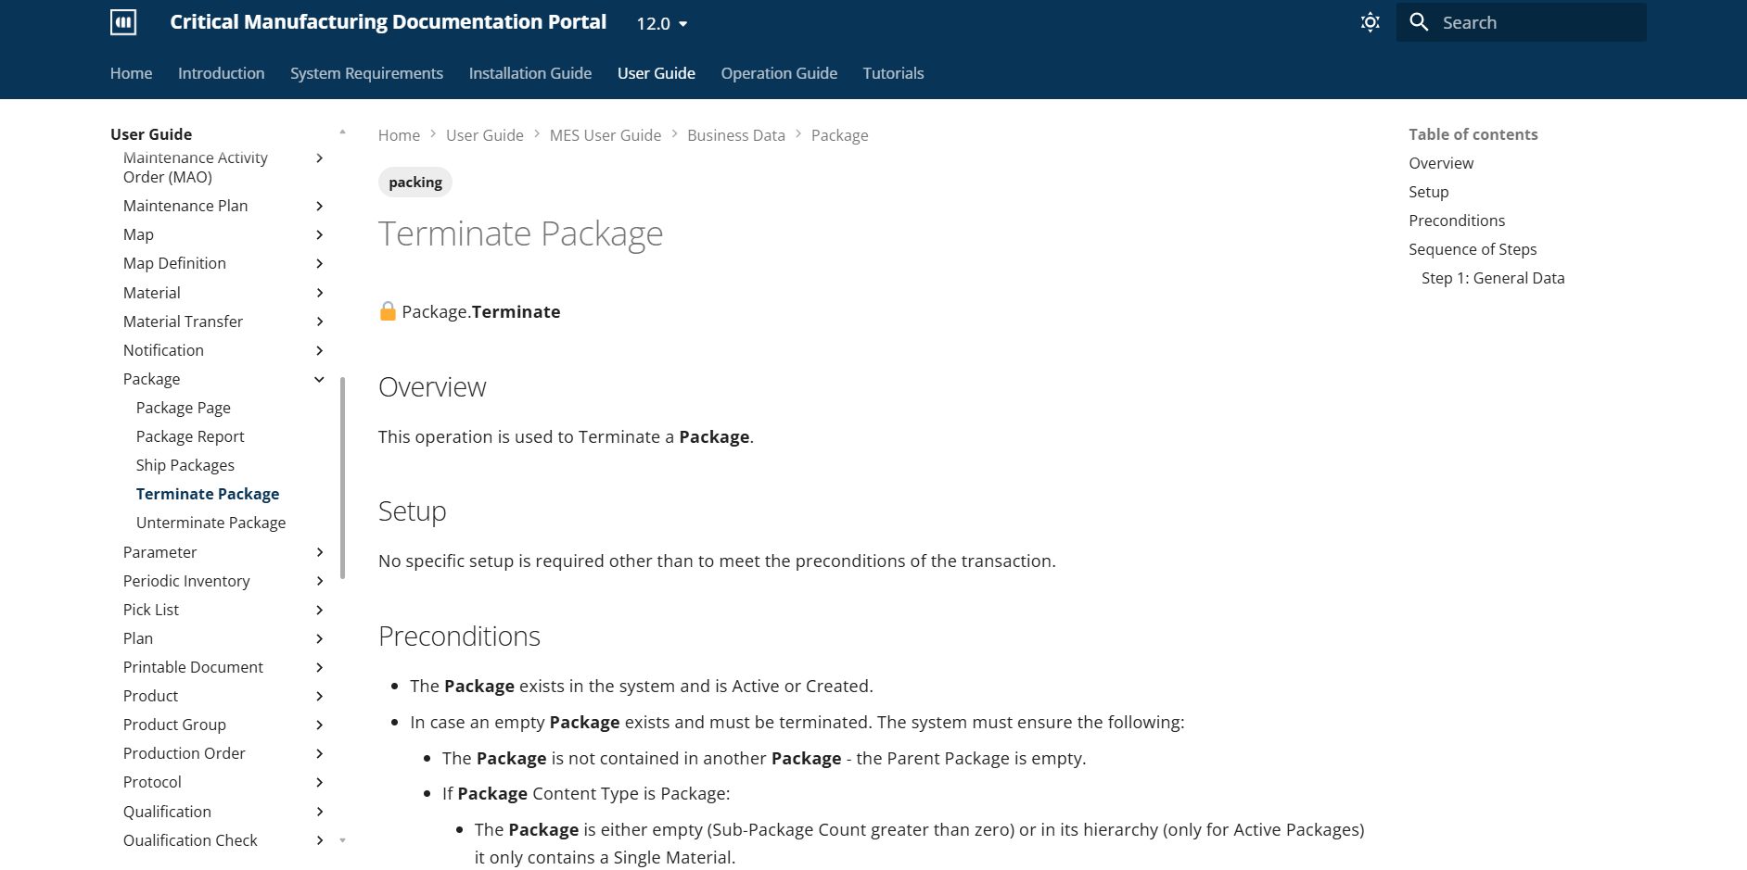Image resolution: width=1747 pixels, height=870 pixels.
Task: Expand the Production Order chevron
Action: [319, 753]
